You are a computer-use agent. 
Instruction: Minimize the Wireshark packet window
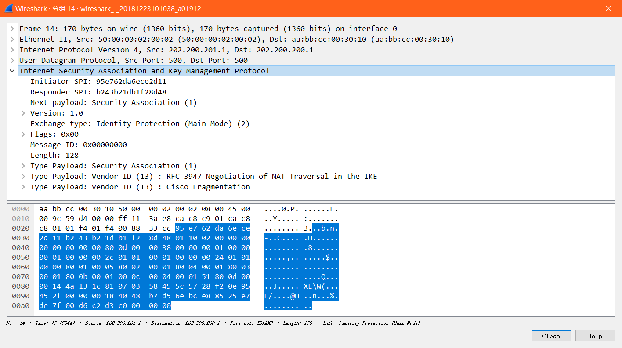557,8
